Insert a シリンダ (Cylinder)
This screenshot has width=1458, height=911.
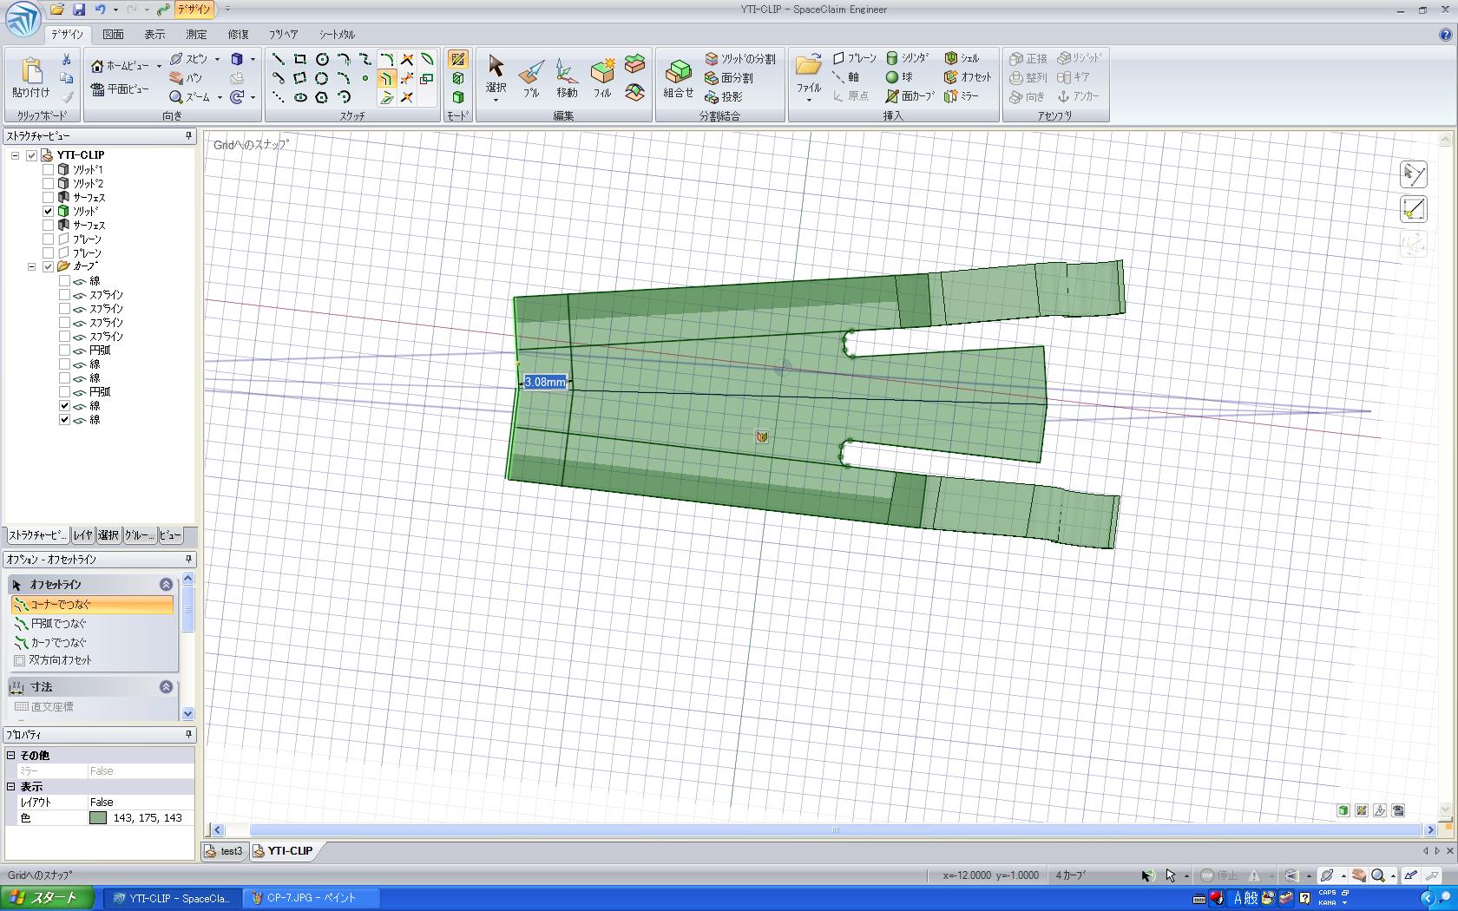[907, 58]
